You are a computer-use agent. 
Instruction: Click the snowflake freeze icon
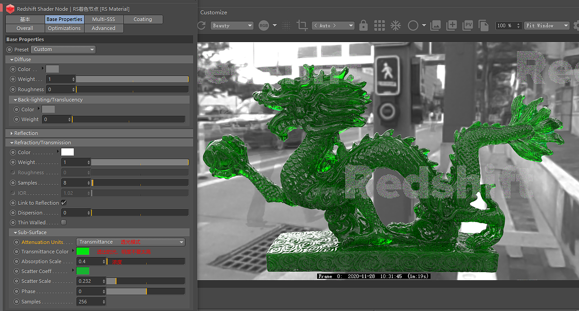pyautogui.click(x=396, y=26)
